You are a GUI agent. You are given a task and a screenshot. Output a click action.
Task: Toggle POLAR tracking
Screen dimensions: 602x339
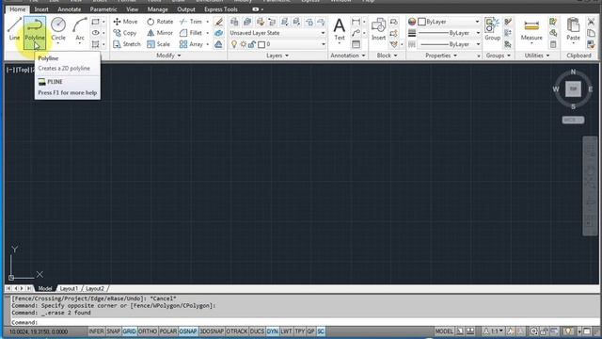(x=167, y=331)
